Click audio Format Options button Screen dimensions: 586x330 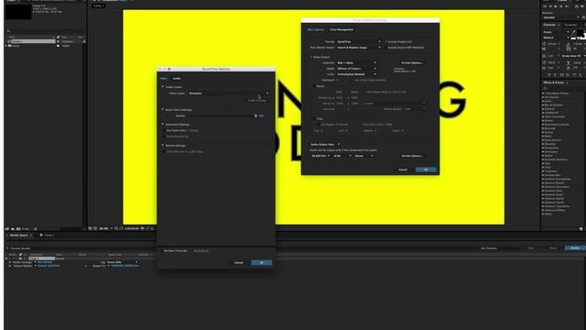412,156
